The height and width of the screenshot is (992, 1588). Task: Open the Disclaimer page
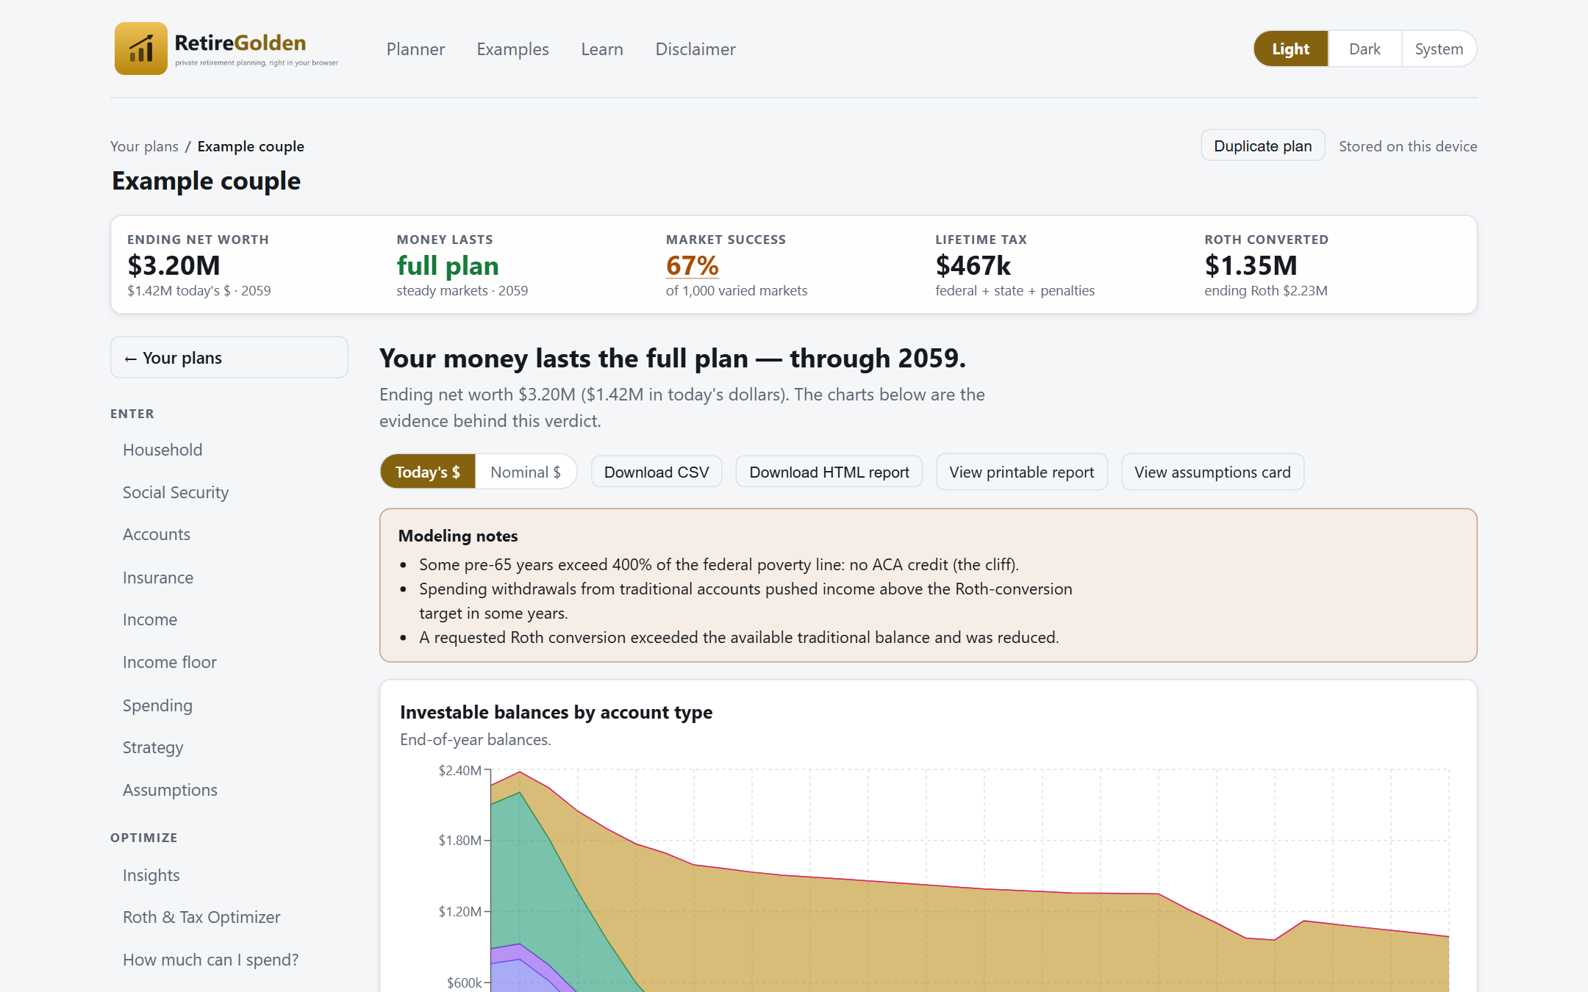tap(695, 49)
